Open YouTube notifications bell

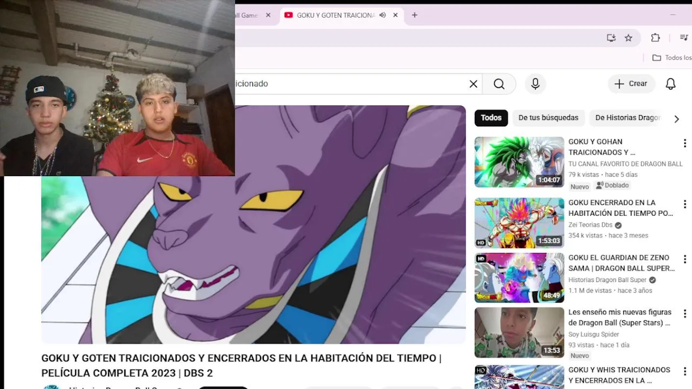pos(670,84)
